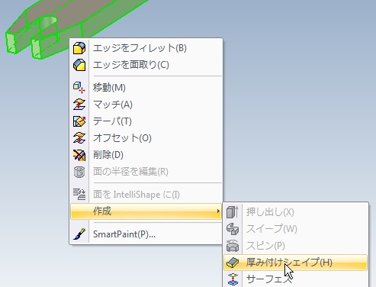Click the match faces icon
Viewport: 376px width, 287px height.
[79, 105]
